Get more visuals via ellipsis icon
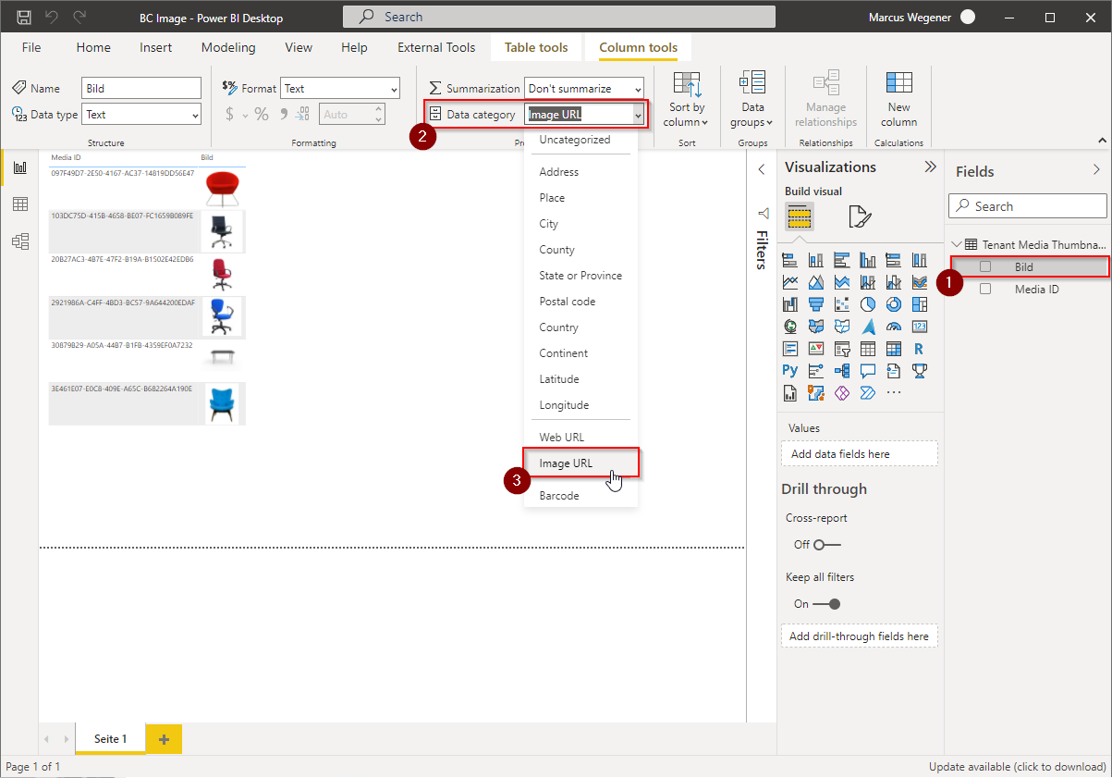This screenshot has width=1112, height=778. (894, 393)
